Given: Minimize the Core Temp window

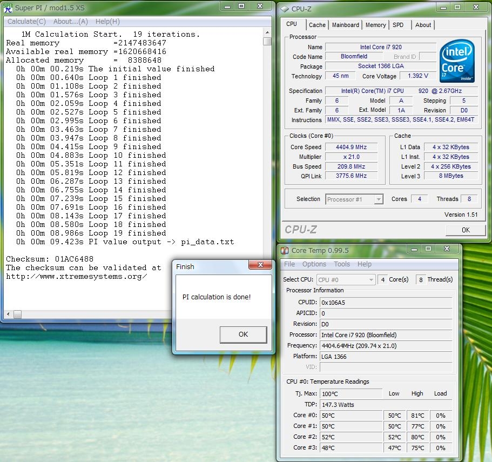Looking at the screenshot, I should (x=414, y=249).
